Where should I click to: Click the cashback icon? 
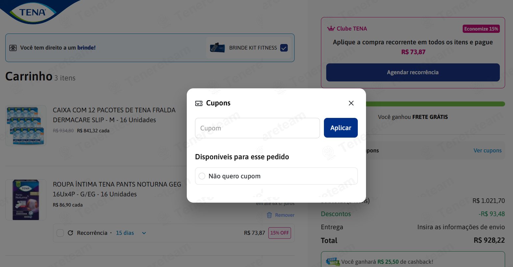coord(333,261)
